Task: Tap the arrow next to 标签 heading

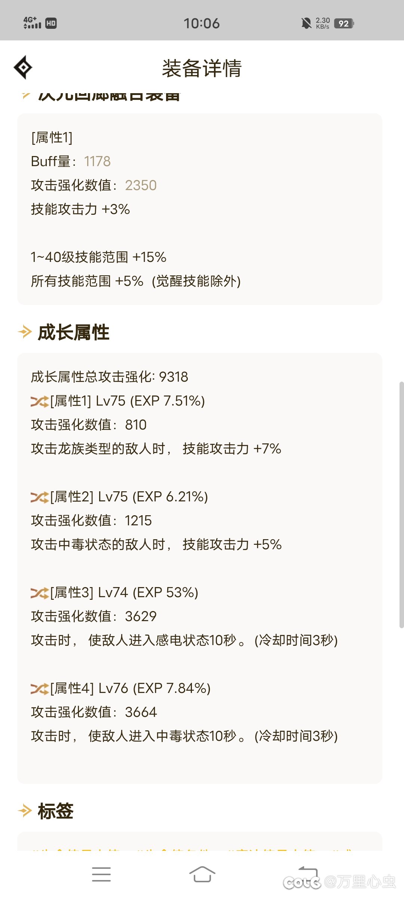Action: (x=25, y=811)
